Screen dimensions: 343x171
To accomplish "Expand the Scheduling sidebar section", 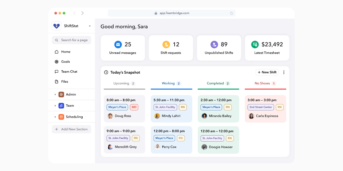I will tap(56, 117).
